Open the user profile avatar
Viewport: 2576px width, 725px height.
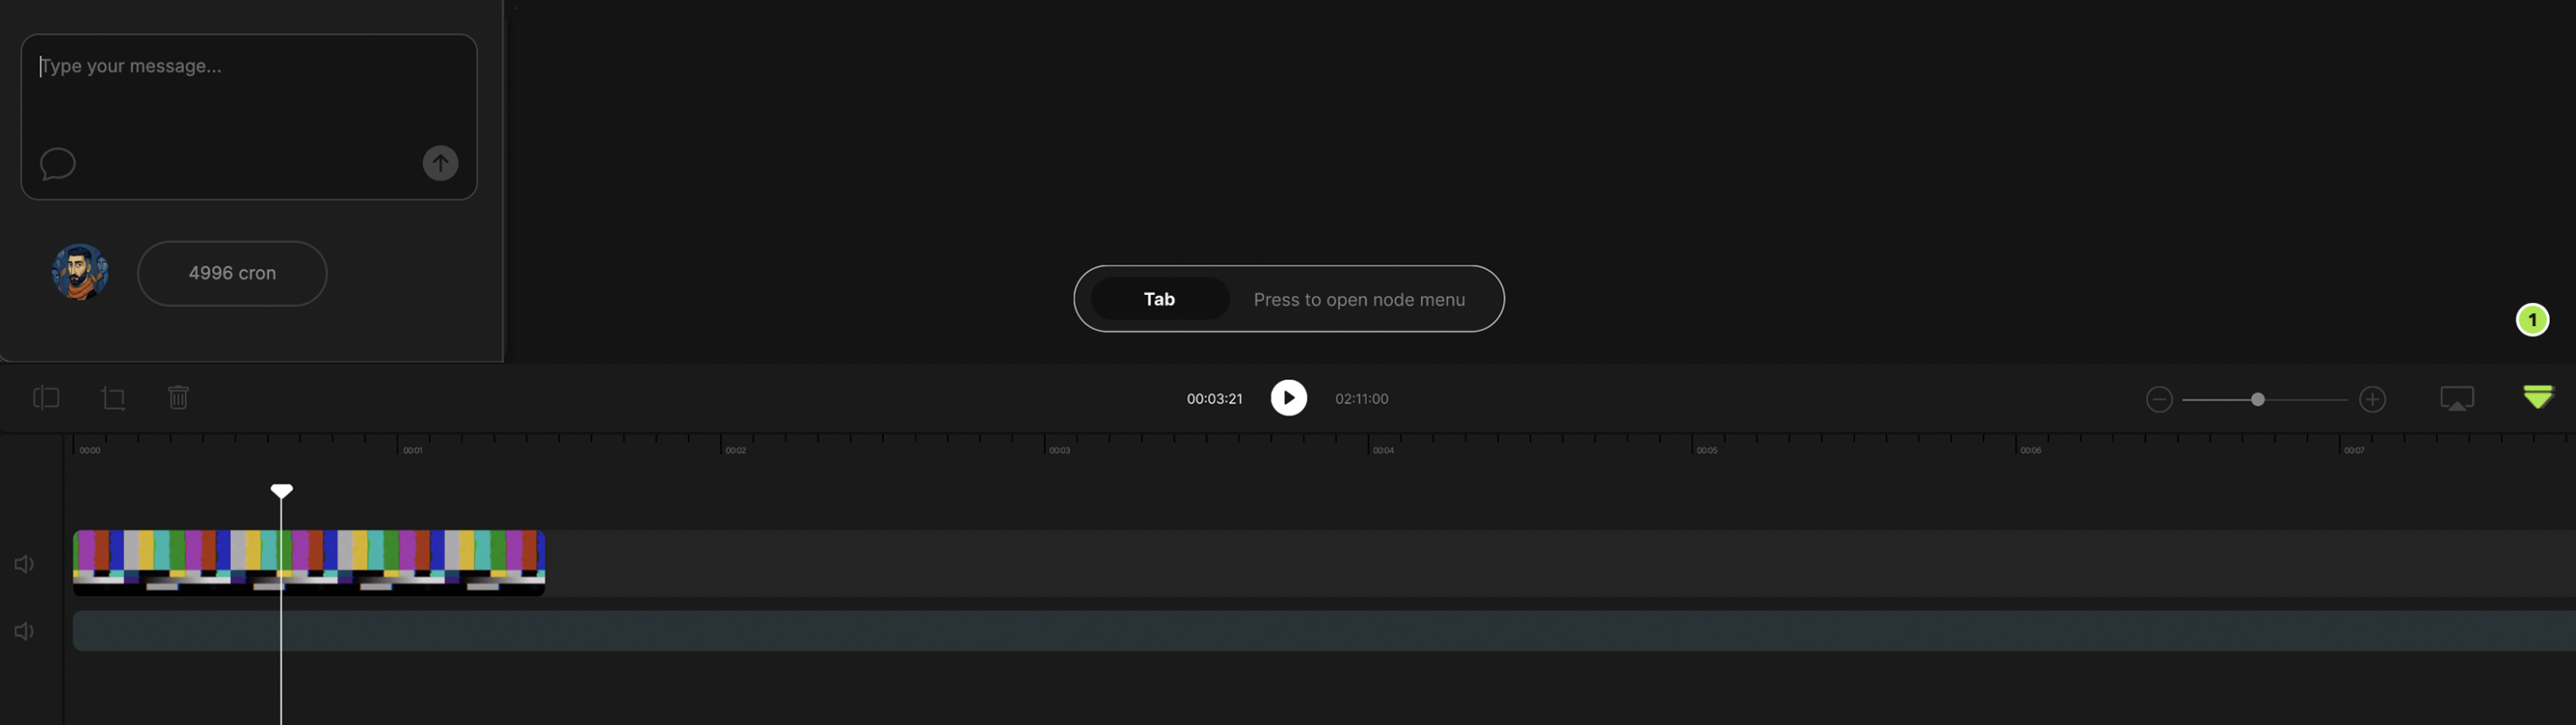coord(80,273)
